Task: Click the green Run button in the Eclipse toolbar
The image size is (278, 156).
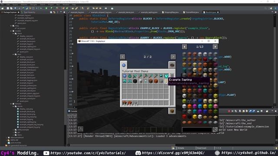Action: (46, 8)
